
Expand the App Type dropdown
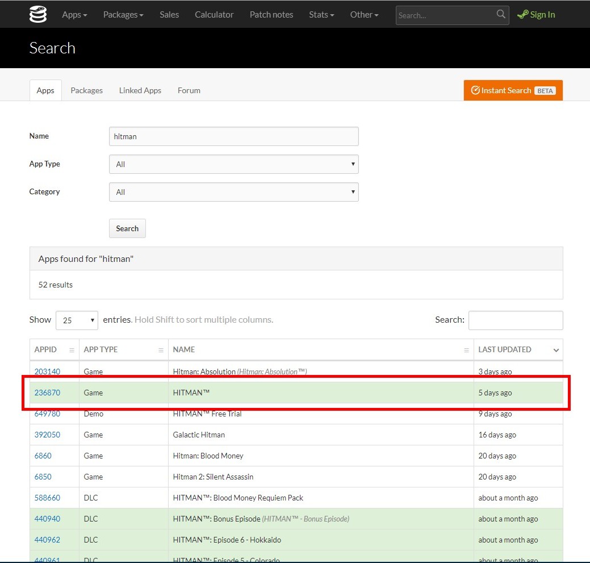[233, 164]
